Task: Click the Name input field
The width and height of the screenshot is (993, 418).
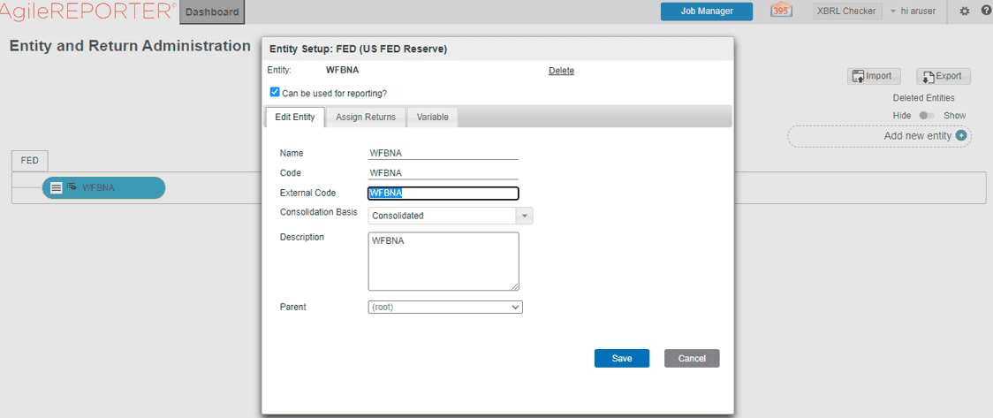Action: click(x=443, y=153)
